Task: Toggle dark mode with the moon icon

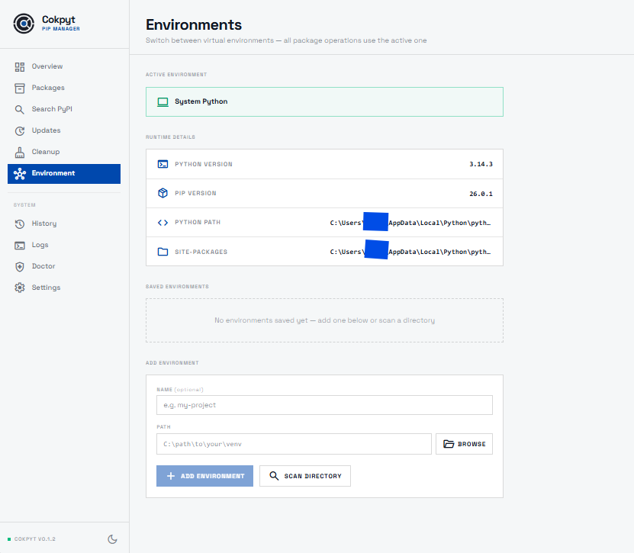Action: (112, 539)
